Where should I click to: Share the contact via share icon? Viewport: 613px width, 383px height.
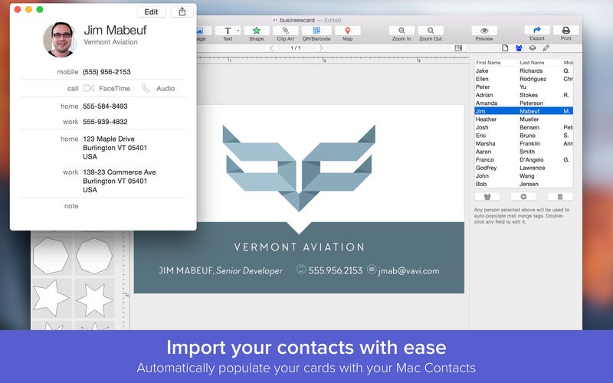(x=182, y=11)
